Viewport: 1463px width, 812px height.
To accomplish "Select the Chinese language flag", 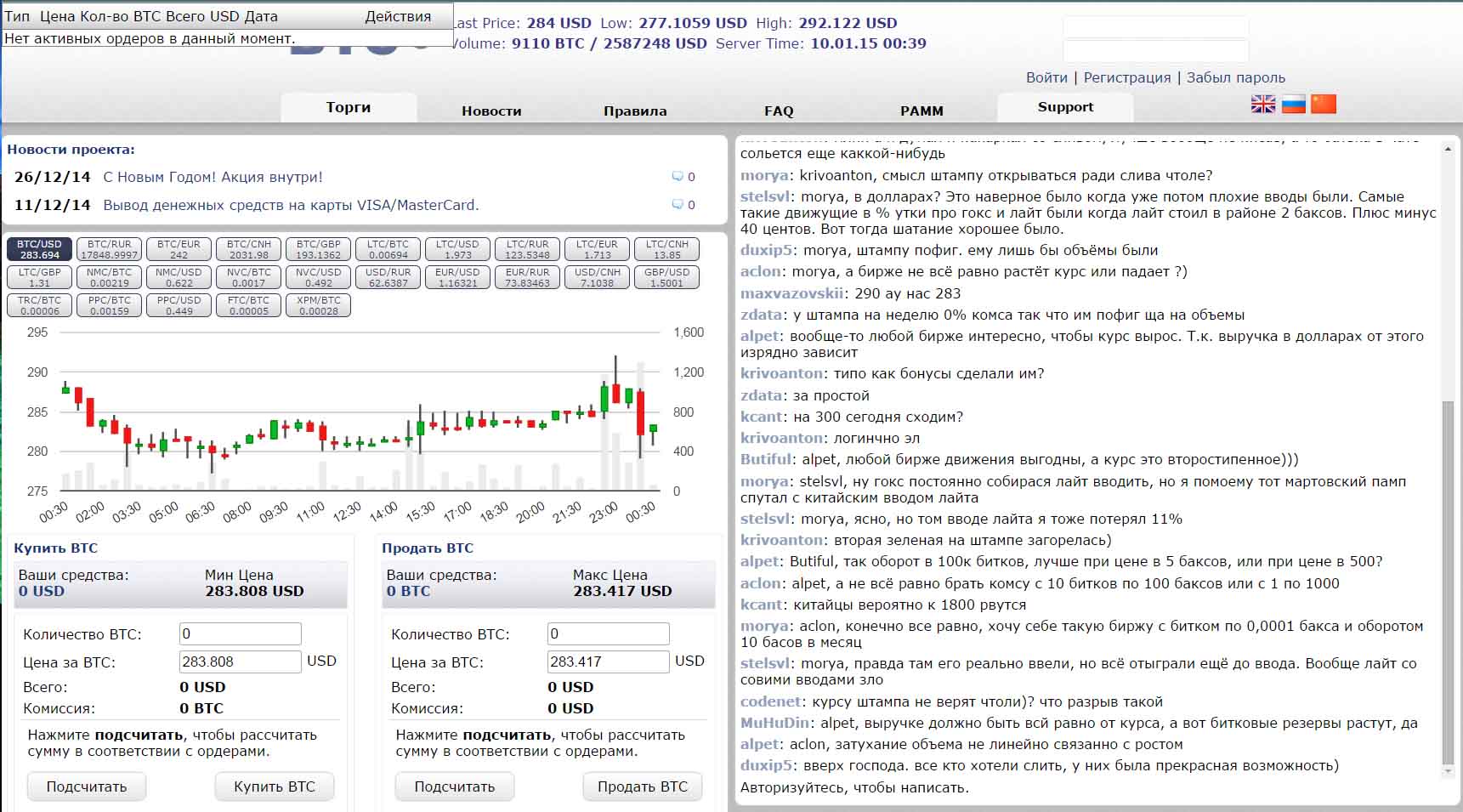I will pyautogui.click(x=1324, y=104).
